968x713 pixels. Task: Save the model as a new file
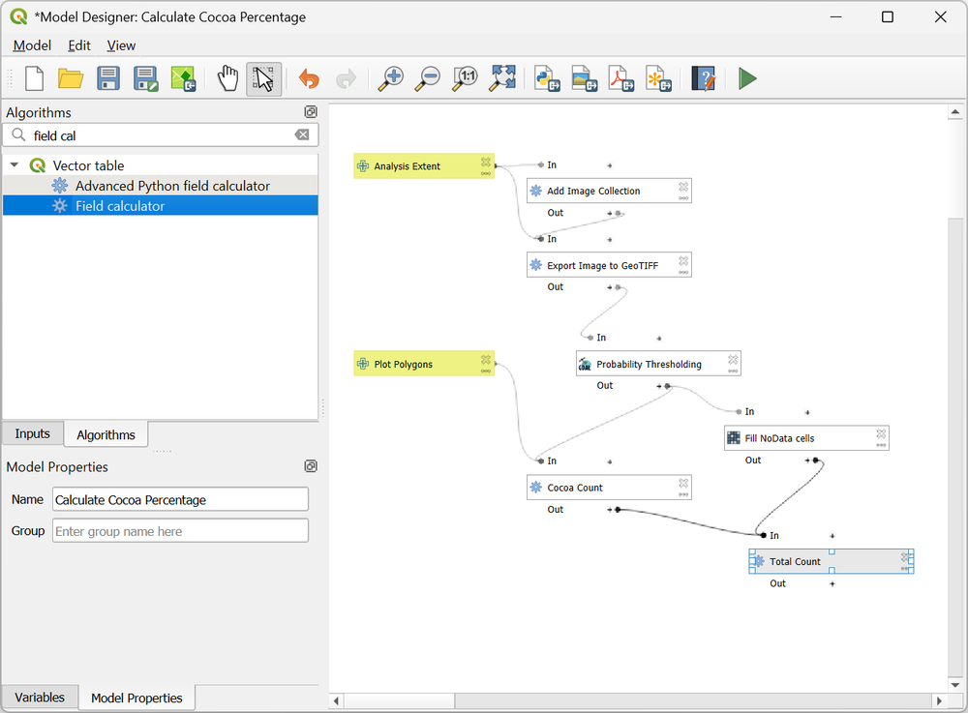146,79
